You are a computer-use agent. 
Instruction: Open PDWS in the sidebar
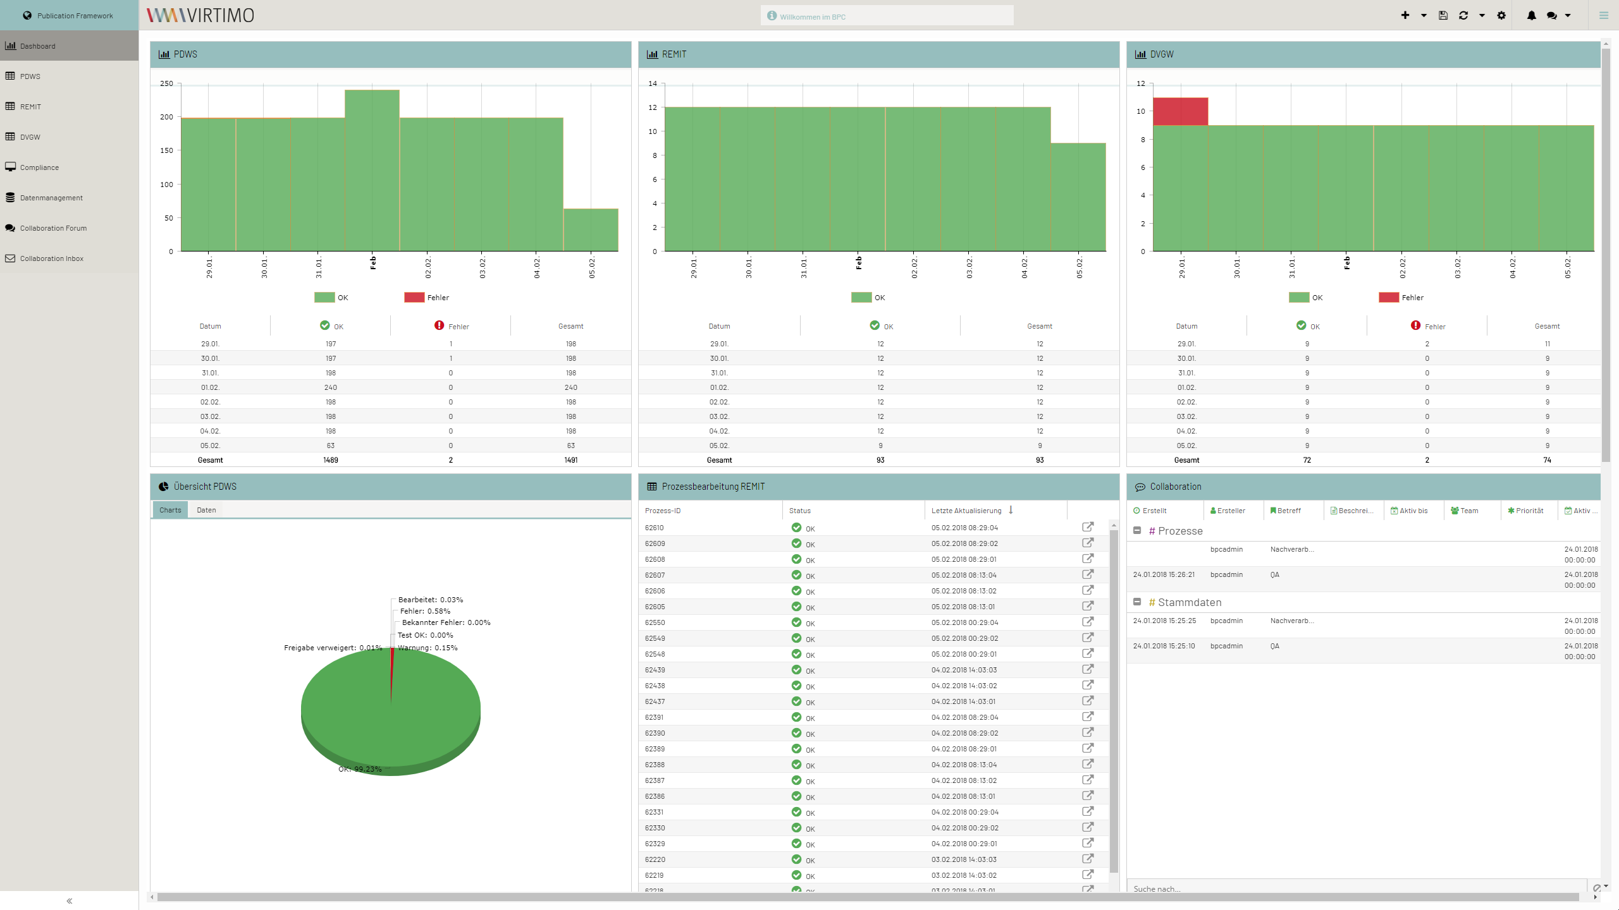69,76
